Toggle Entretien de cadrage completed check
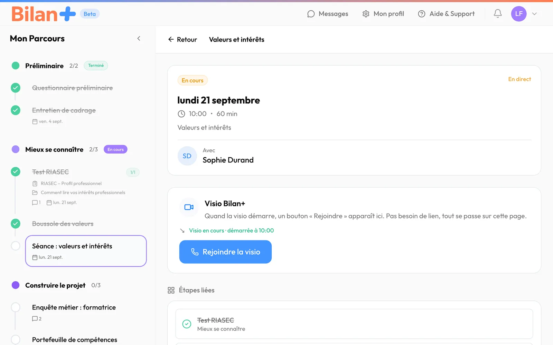553x345 pixels. tap(16, 110)
